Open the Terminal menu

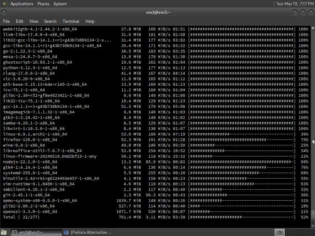(x=71, y=21)
